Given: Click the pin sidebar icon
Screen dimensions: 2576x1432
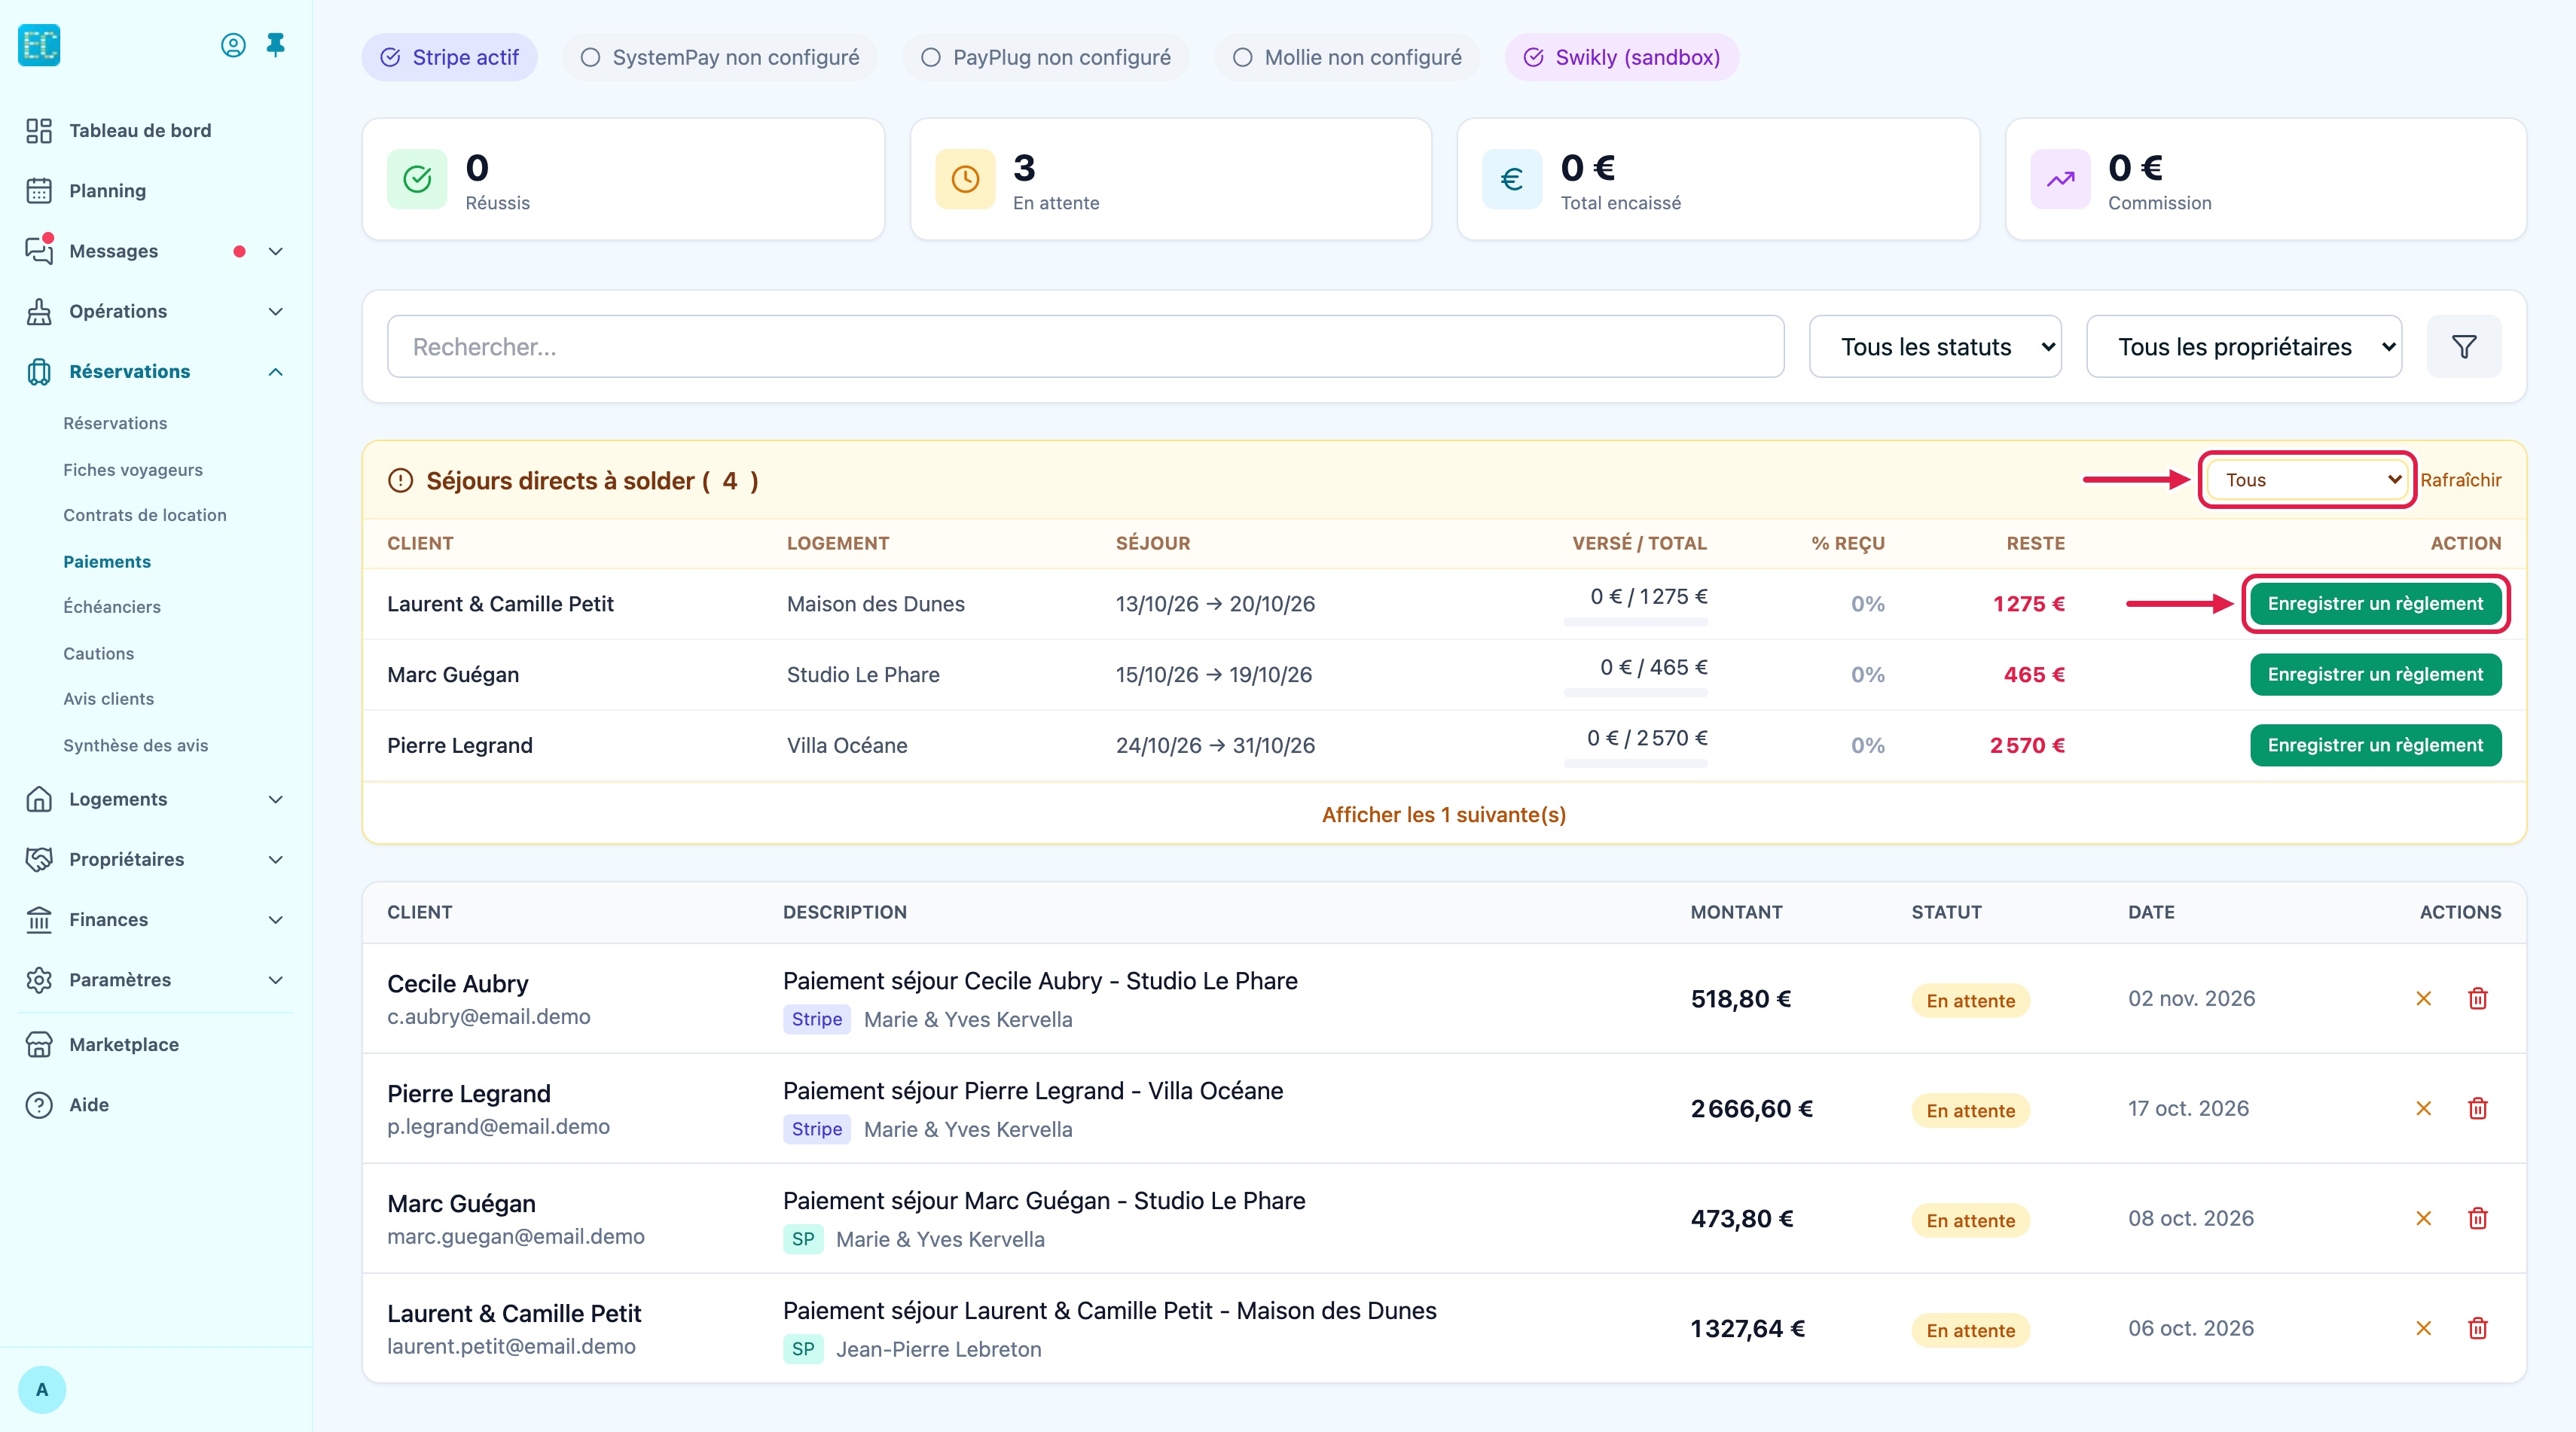Looking at the screenshot, I should tap(276, 45).
